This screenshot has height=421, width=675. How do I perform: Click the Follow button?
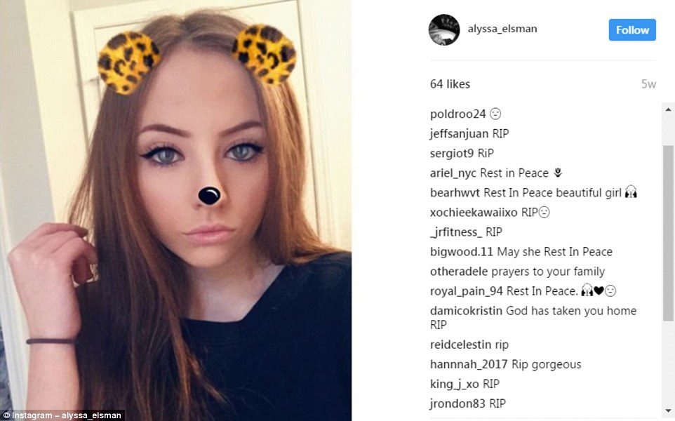pyautogui.click(x=632, y=29)
